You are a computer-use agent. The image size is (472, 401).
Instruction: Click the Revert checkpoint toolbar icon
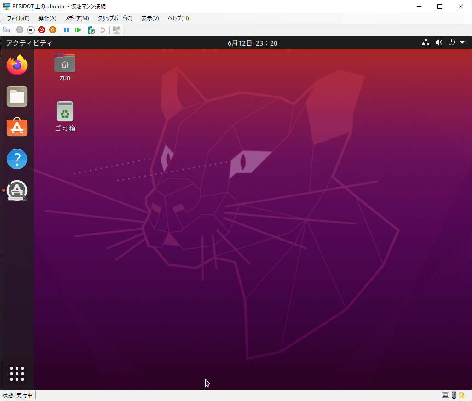click(x=103, y=30)
